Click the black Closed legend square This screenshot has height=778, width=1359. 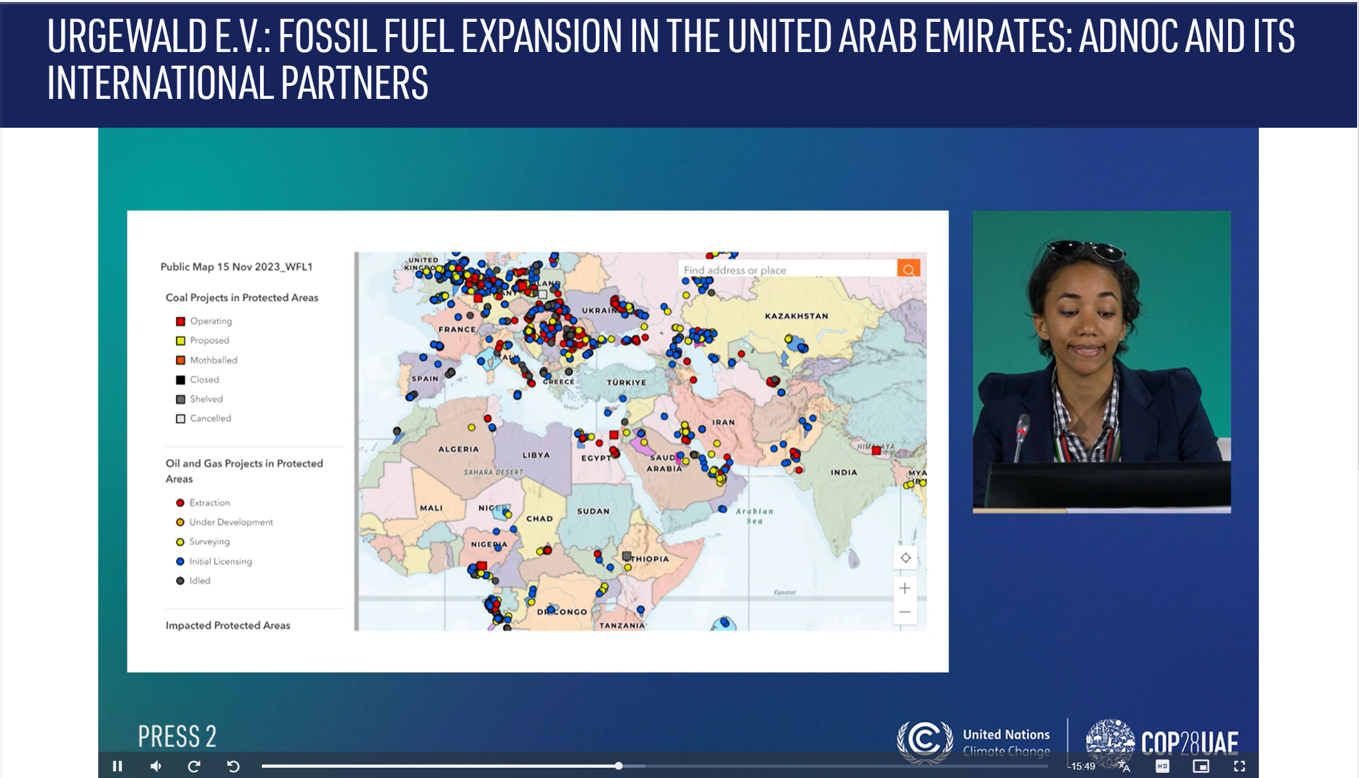[x=180, y=379]
